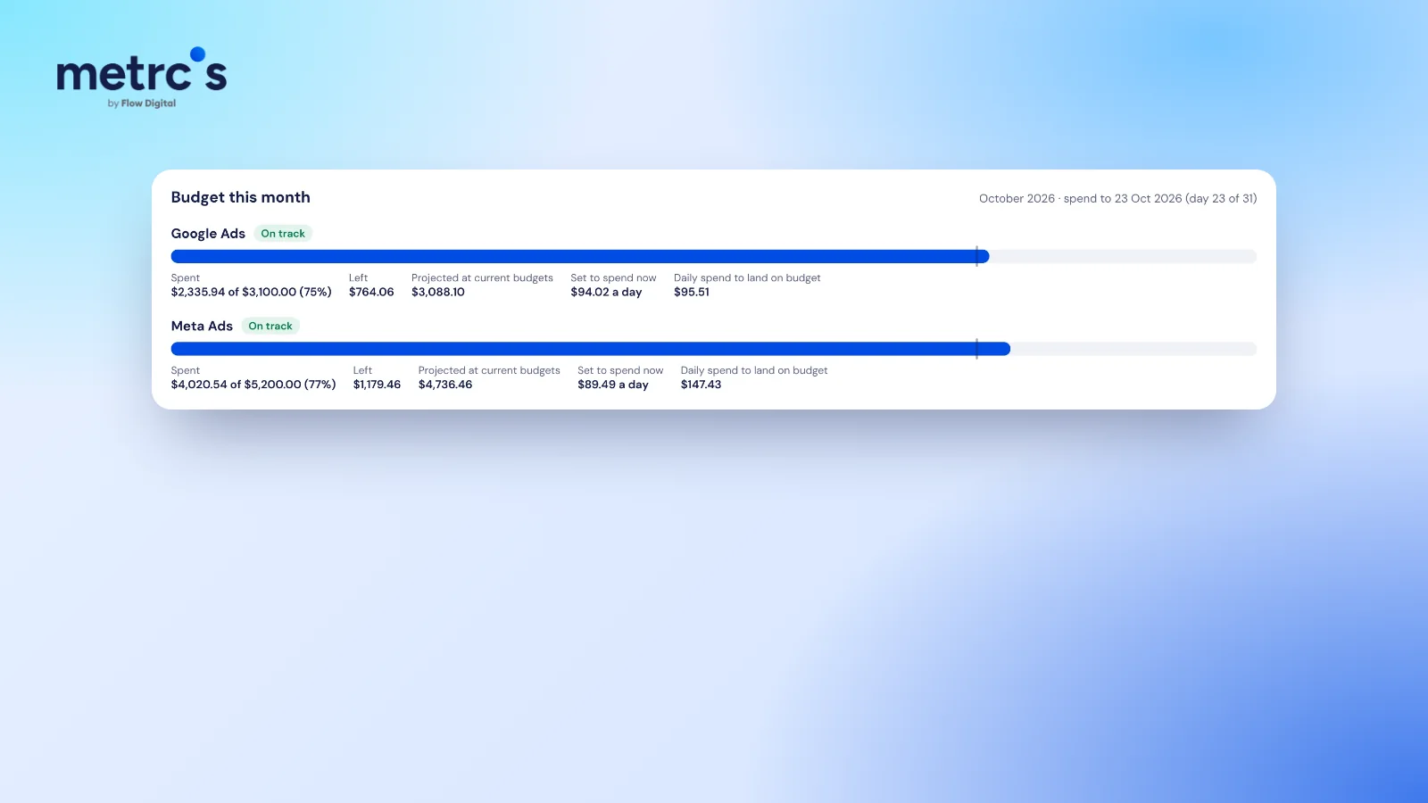Click the '$4,020.54 of $5,200.00 (77%)' value
Viewport: 1428px width, 803px height.
253,385
